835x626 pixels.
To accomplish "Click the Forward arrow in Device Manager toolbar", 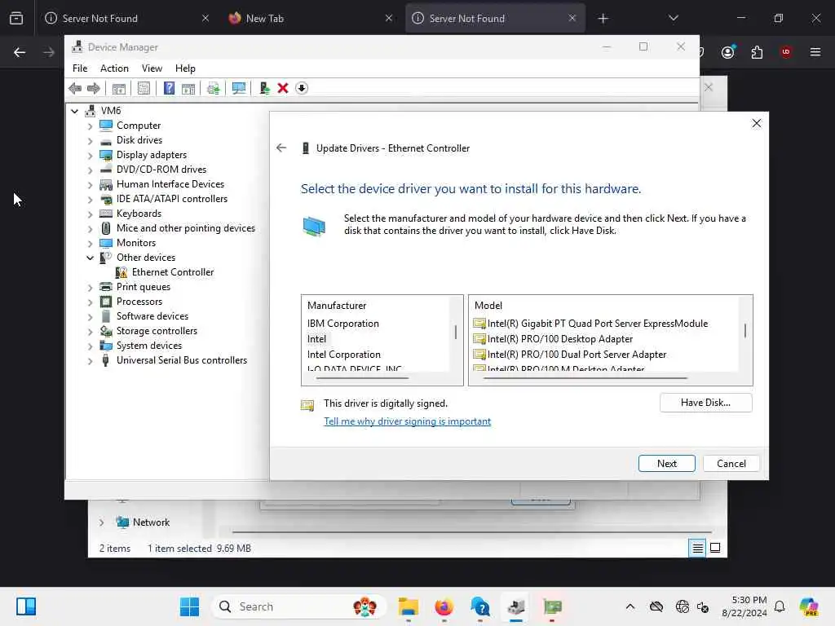I will (x=93, y=88).
